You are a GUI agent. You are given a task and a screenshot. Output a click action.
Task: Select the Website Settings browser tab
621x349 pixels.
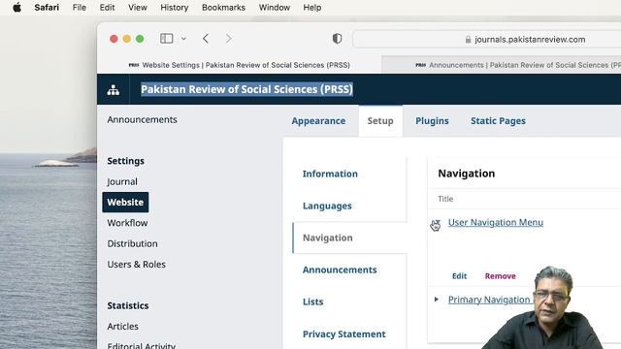tap(240, 65)
